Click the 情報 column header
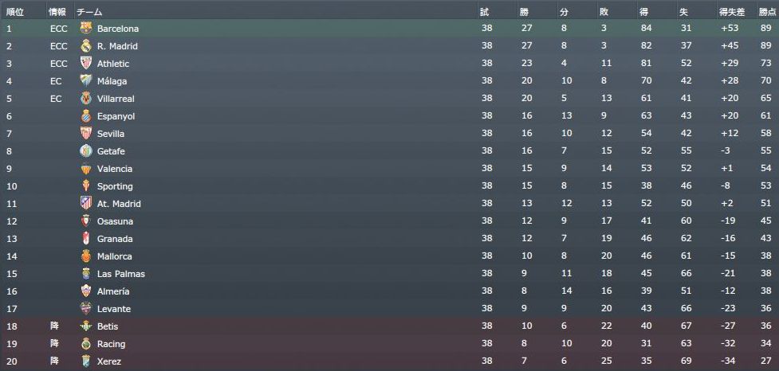The image size is (779, 371). 57,12
